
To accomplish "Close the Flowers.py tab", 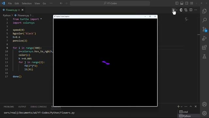I will click(x=23, y=10).
